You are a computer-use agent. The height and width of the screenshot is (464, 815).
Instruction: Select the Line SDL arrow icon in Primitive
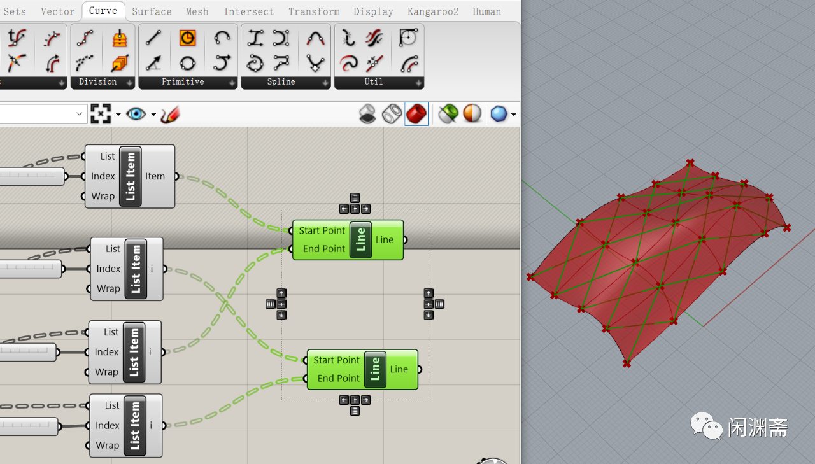pos(153,63)
